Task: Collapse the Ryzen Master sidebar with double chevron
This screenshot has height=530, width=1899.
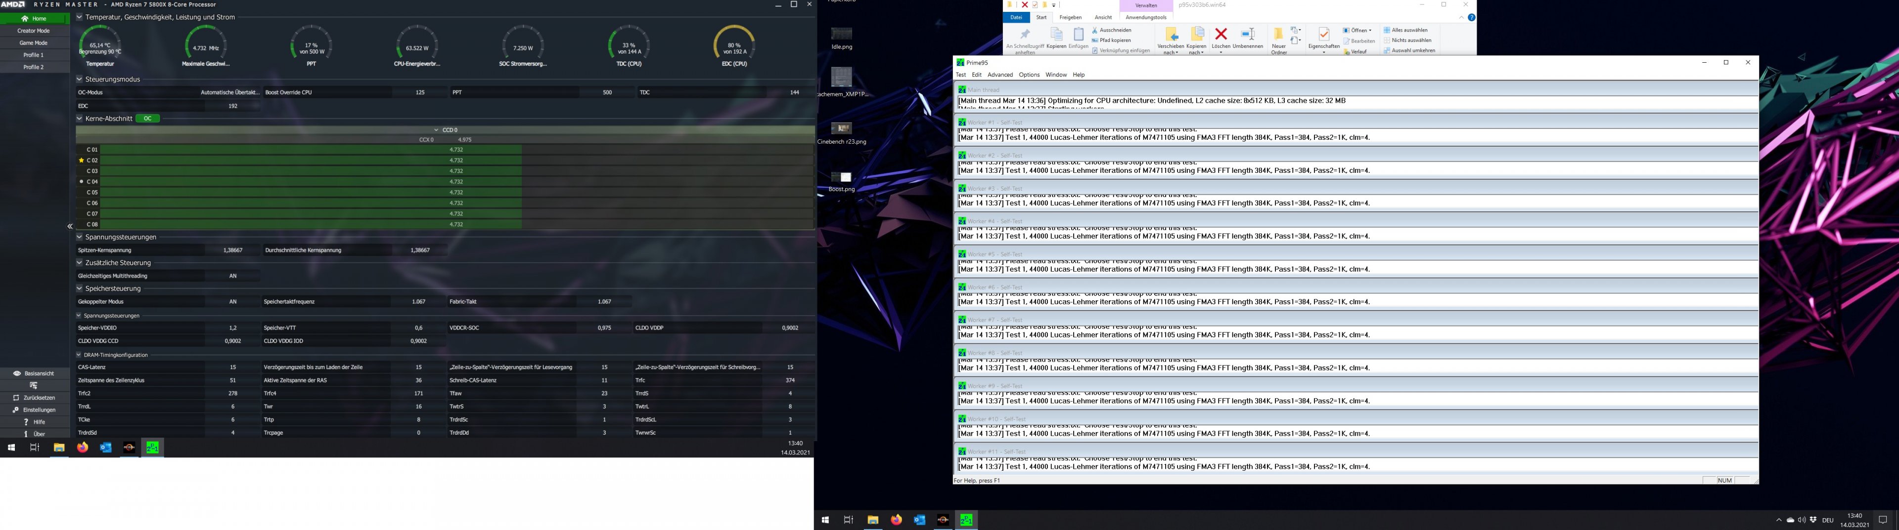Action: 70,227
